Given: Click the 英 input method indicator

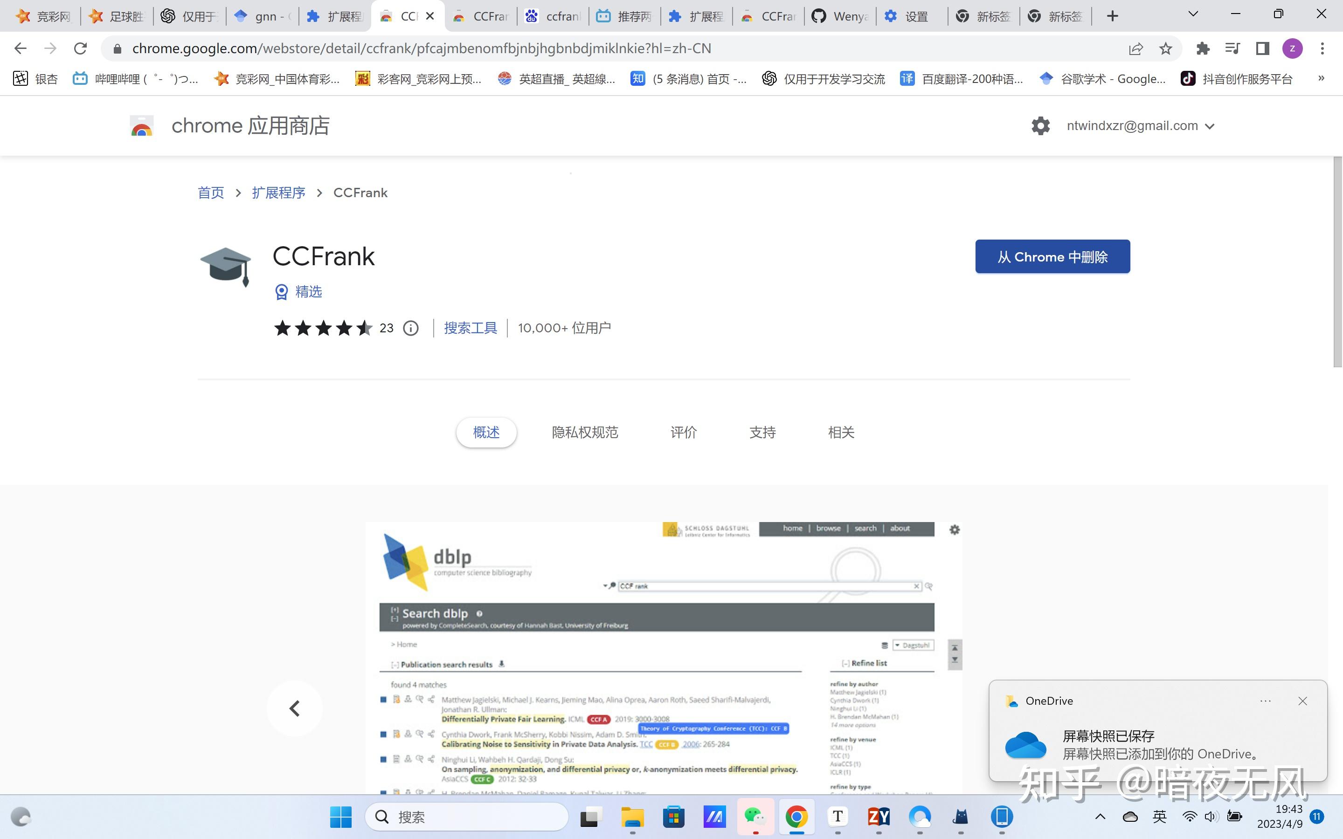Looking at the screenshot, I should pos(1160,816).
